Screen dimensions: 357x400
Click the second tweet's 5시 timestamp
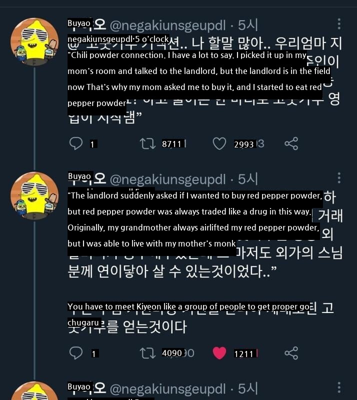click(248, 178)
